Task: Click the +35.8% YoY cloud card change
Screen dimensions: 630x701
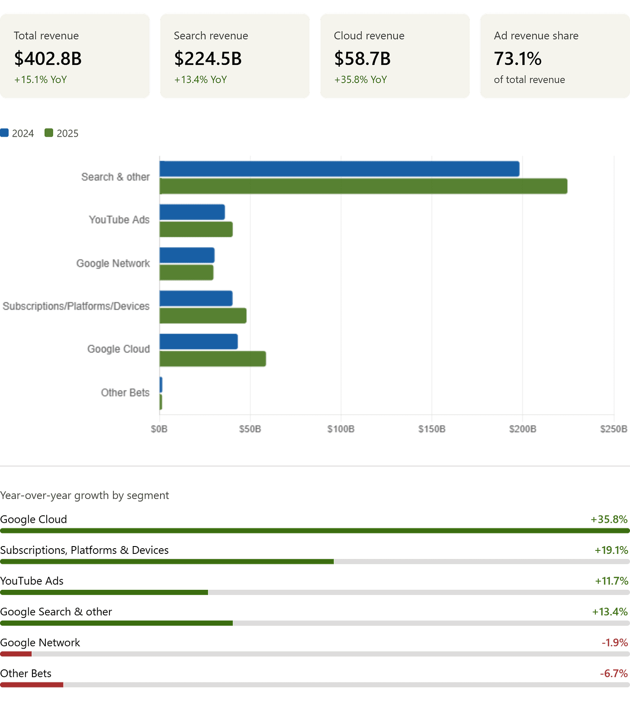Action: coord(360,80)
